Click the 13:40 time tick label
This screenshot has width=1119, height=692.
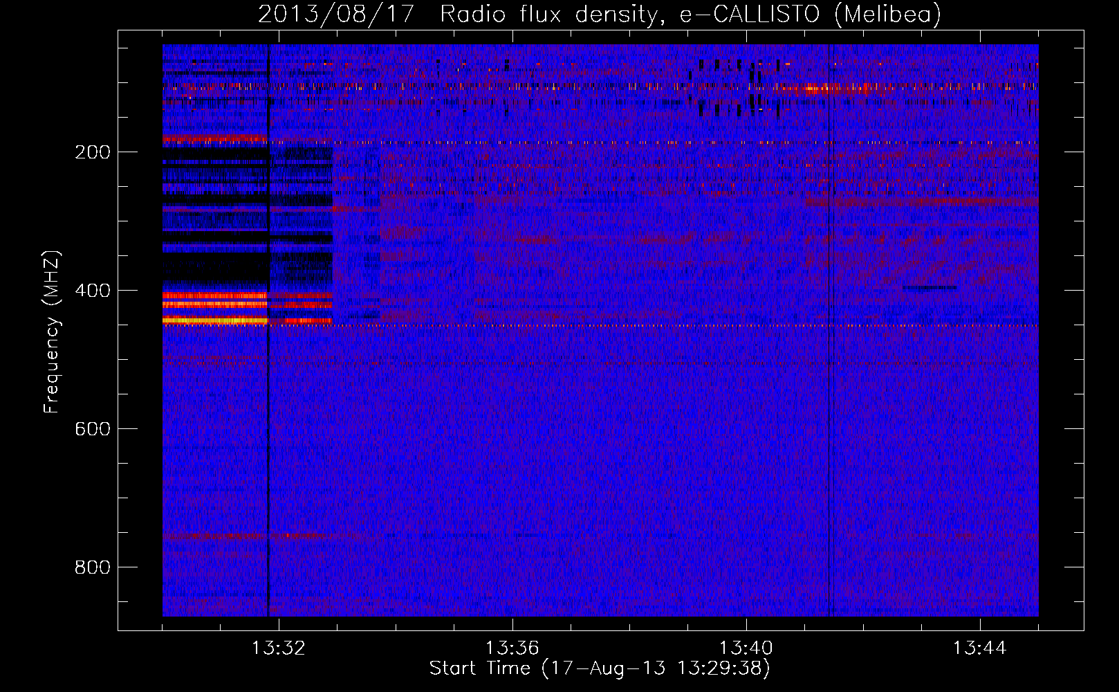tap(746, 648)
